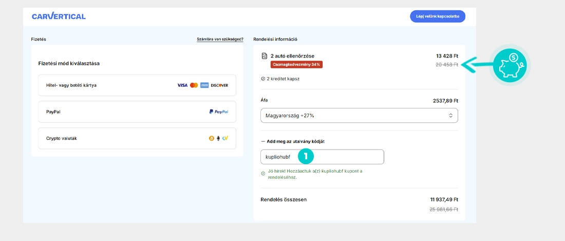Click the Discover card logo
The width and height of the screenshot is (565, 241).
(x=219, y=85)
